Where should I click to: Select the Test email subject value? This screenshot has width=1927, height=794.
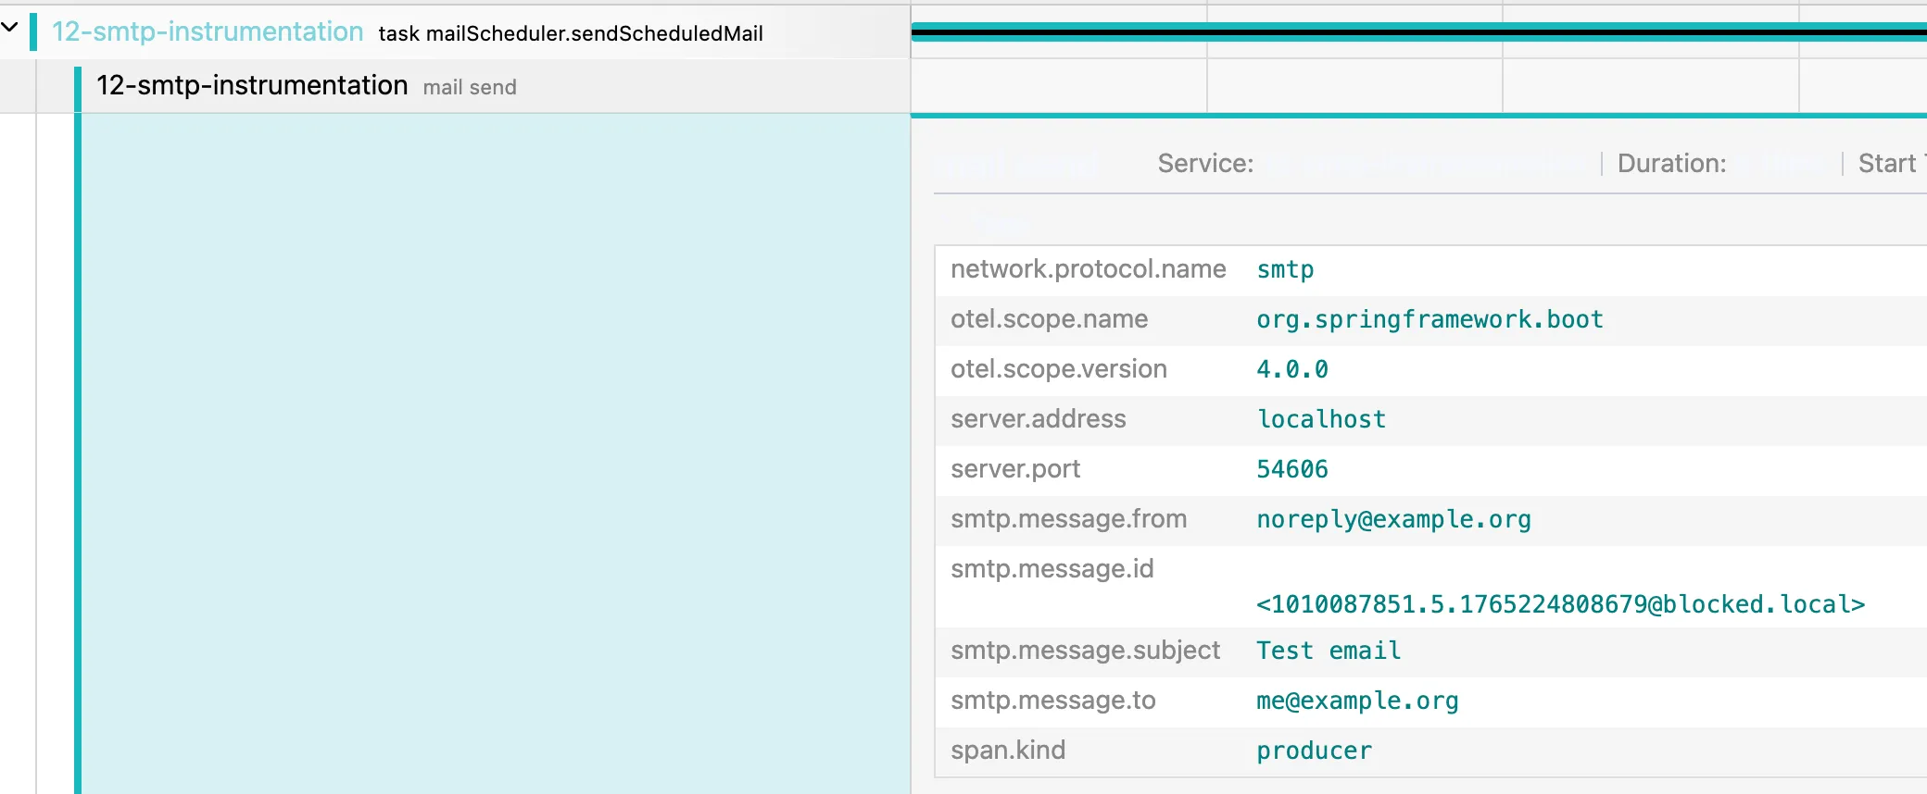pyautogui.click(x=1328, y=651)
